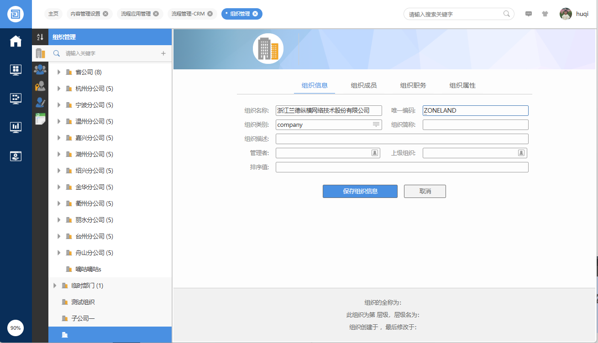Click the bar chart monitor icon
The width and height of the screenshot is (598, 343).
click(x=16, y=127)
